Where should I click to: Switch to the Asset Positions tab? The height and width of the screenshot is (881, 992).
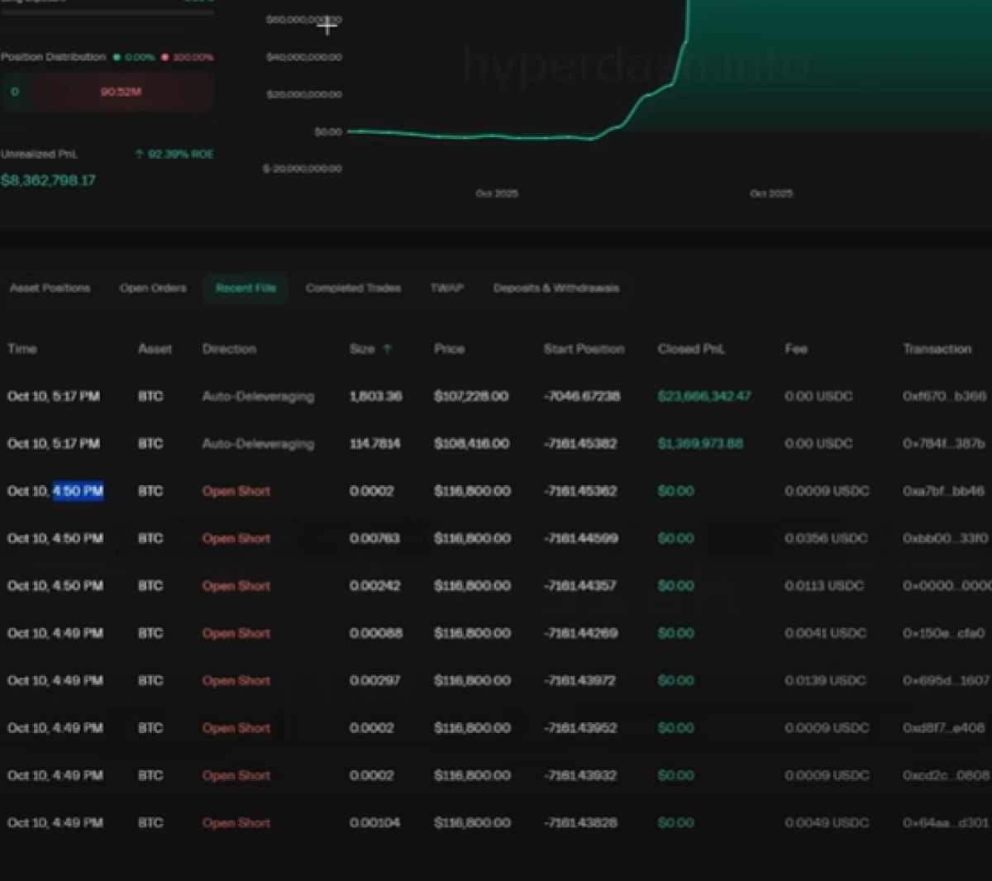[50, 288]
